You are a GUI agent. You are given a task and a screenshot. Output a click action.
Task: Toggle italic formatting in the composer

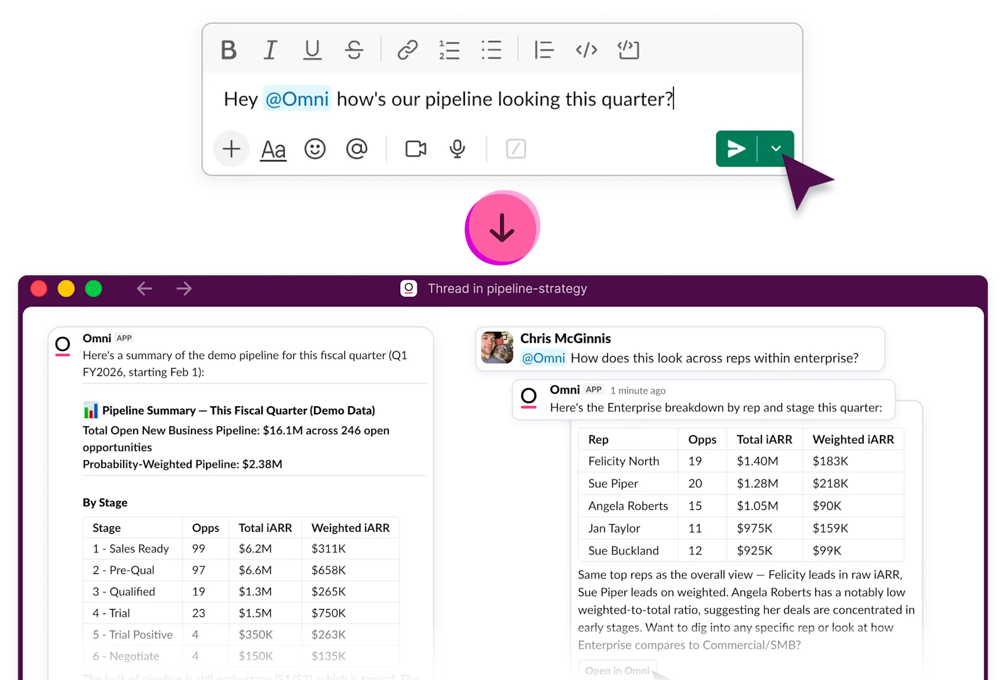(x=270, y=50)
